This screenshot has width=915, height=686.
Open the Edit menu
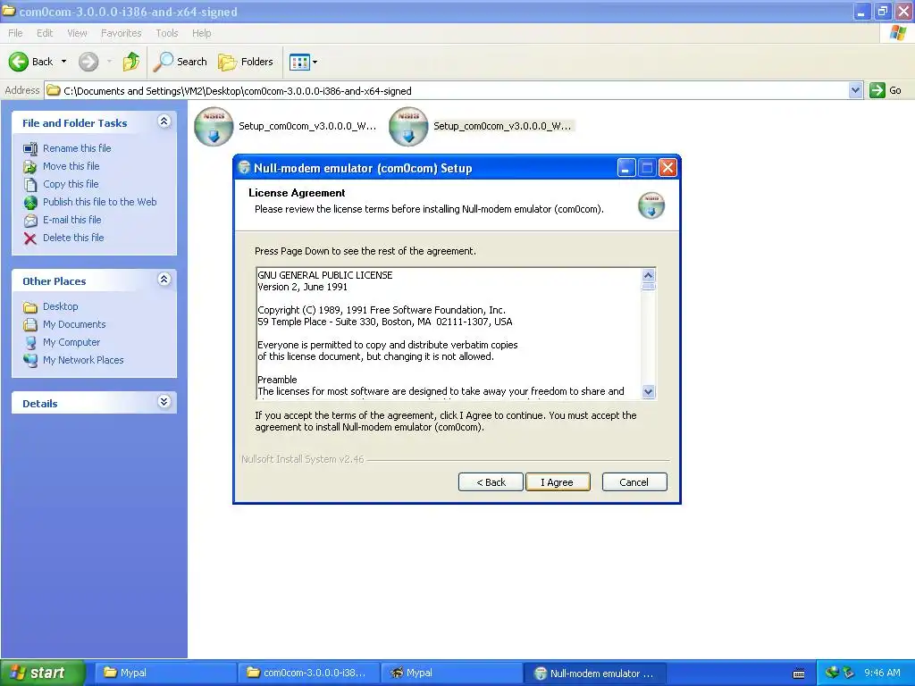[45, 33]
